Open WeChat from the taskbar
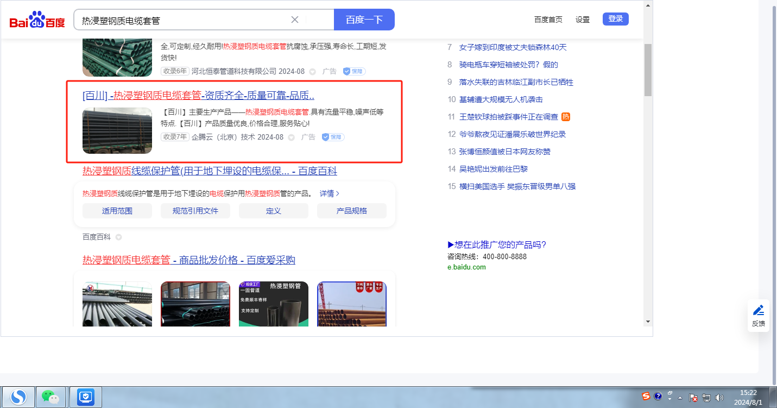The width and height of the screenshot is (777, 408). click(50, 397)
